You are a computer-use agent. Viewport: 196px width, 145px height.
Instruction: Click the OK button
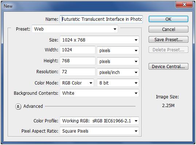(x=168, y=19)
